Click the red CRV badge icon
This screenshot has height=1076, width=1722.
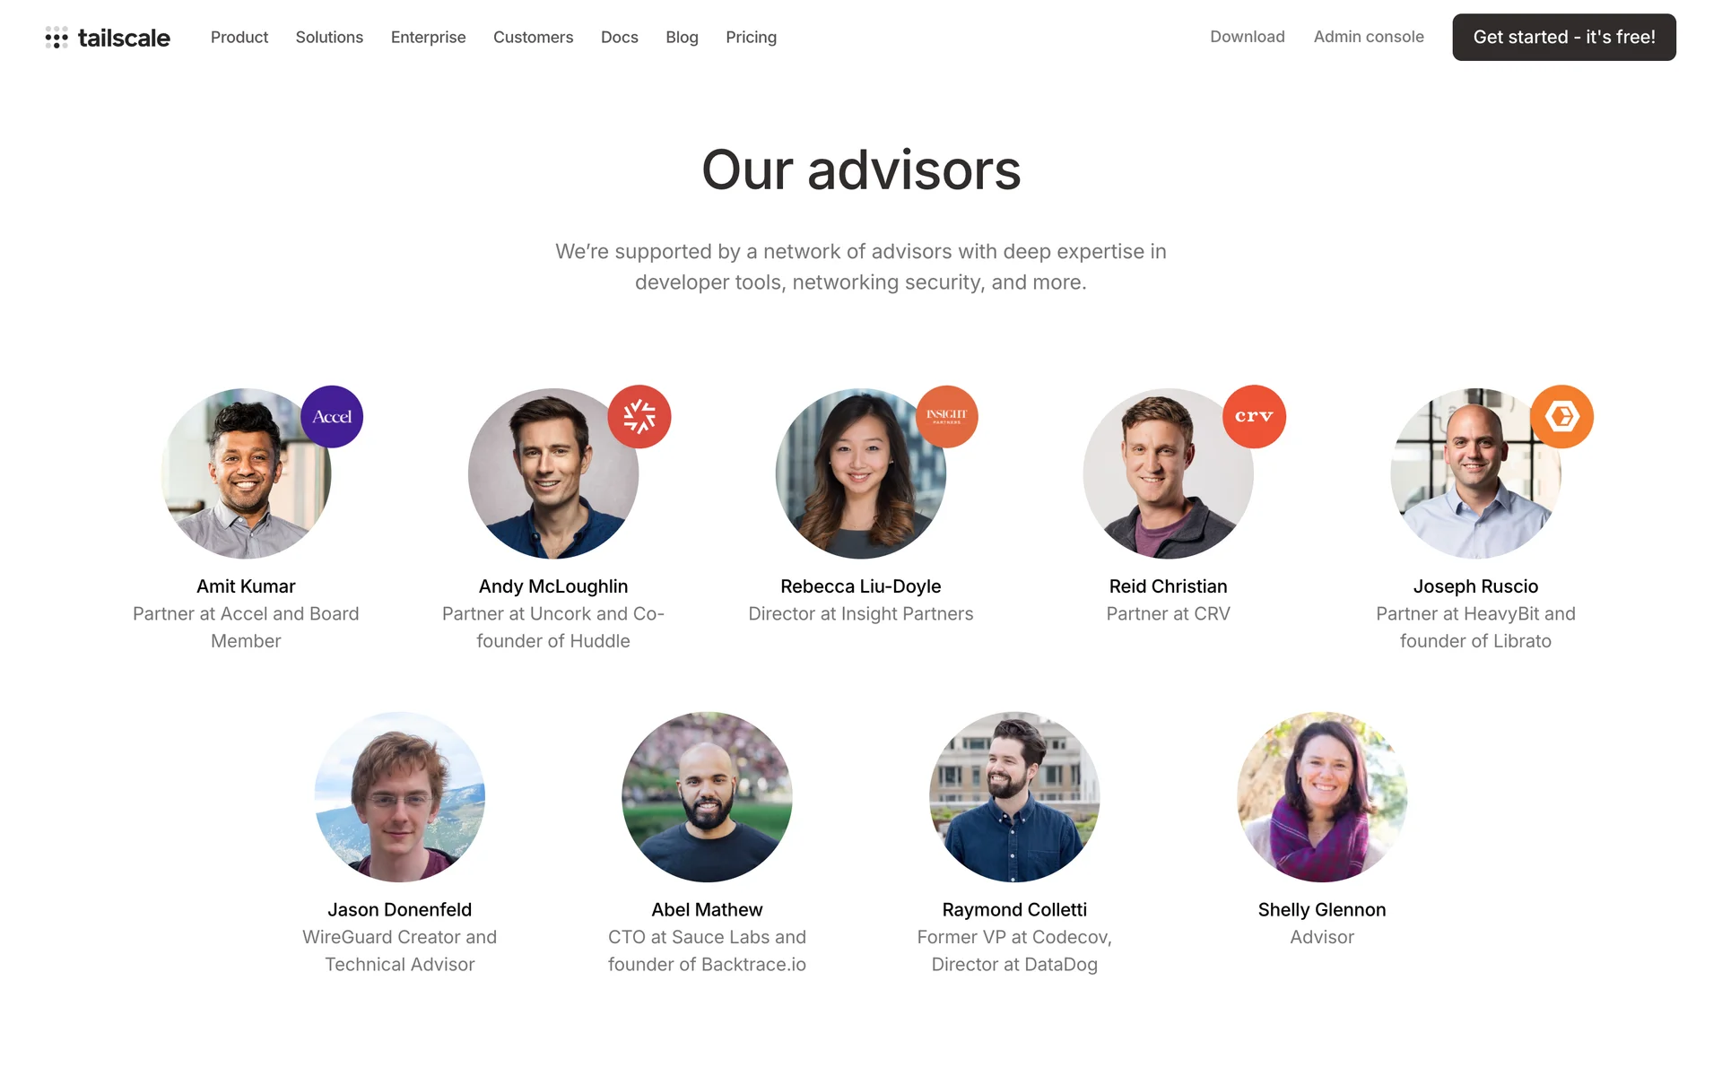tap(1254, 417)
